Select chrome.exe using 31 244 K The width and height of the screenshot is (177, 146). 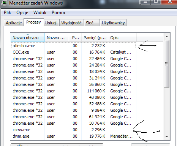pos(73,78)
